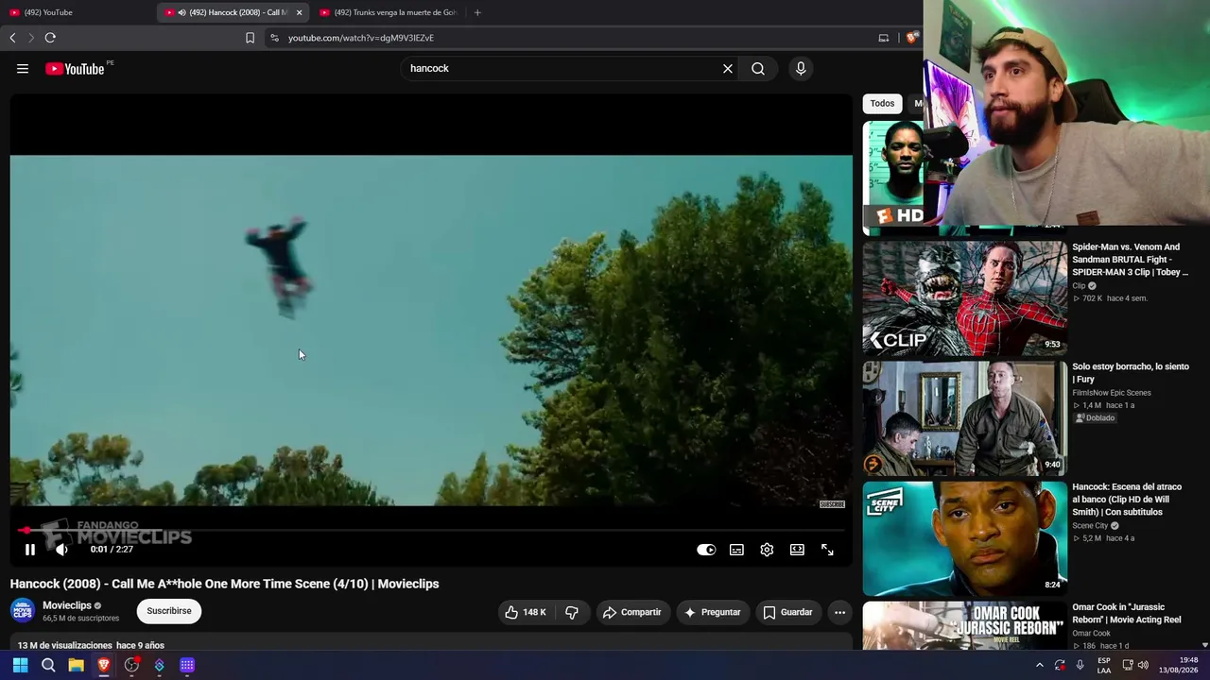
Task: Click the Suscribirse button
Action: pos(169,611)
